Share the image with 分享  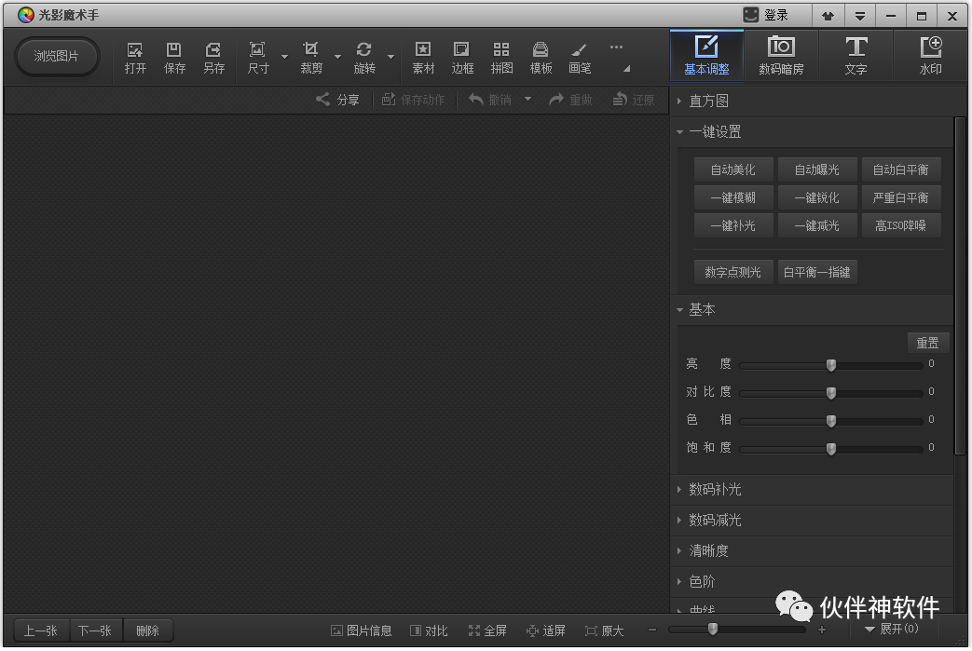[x=338, y=100]
